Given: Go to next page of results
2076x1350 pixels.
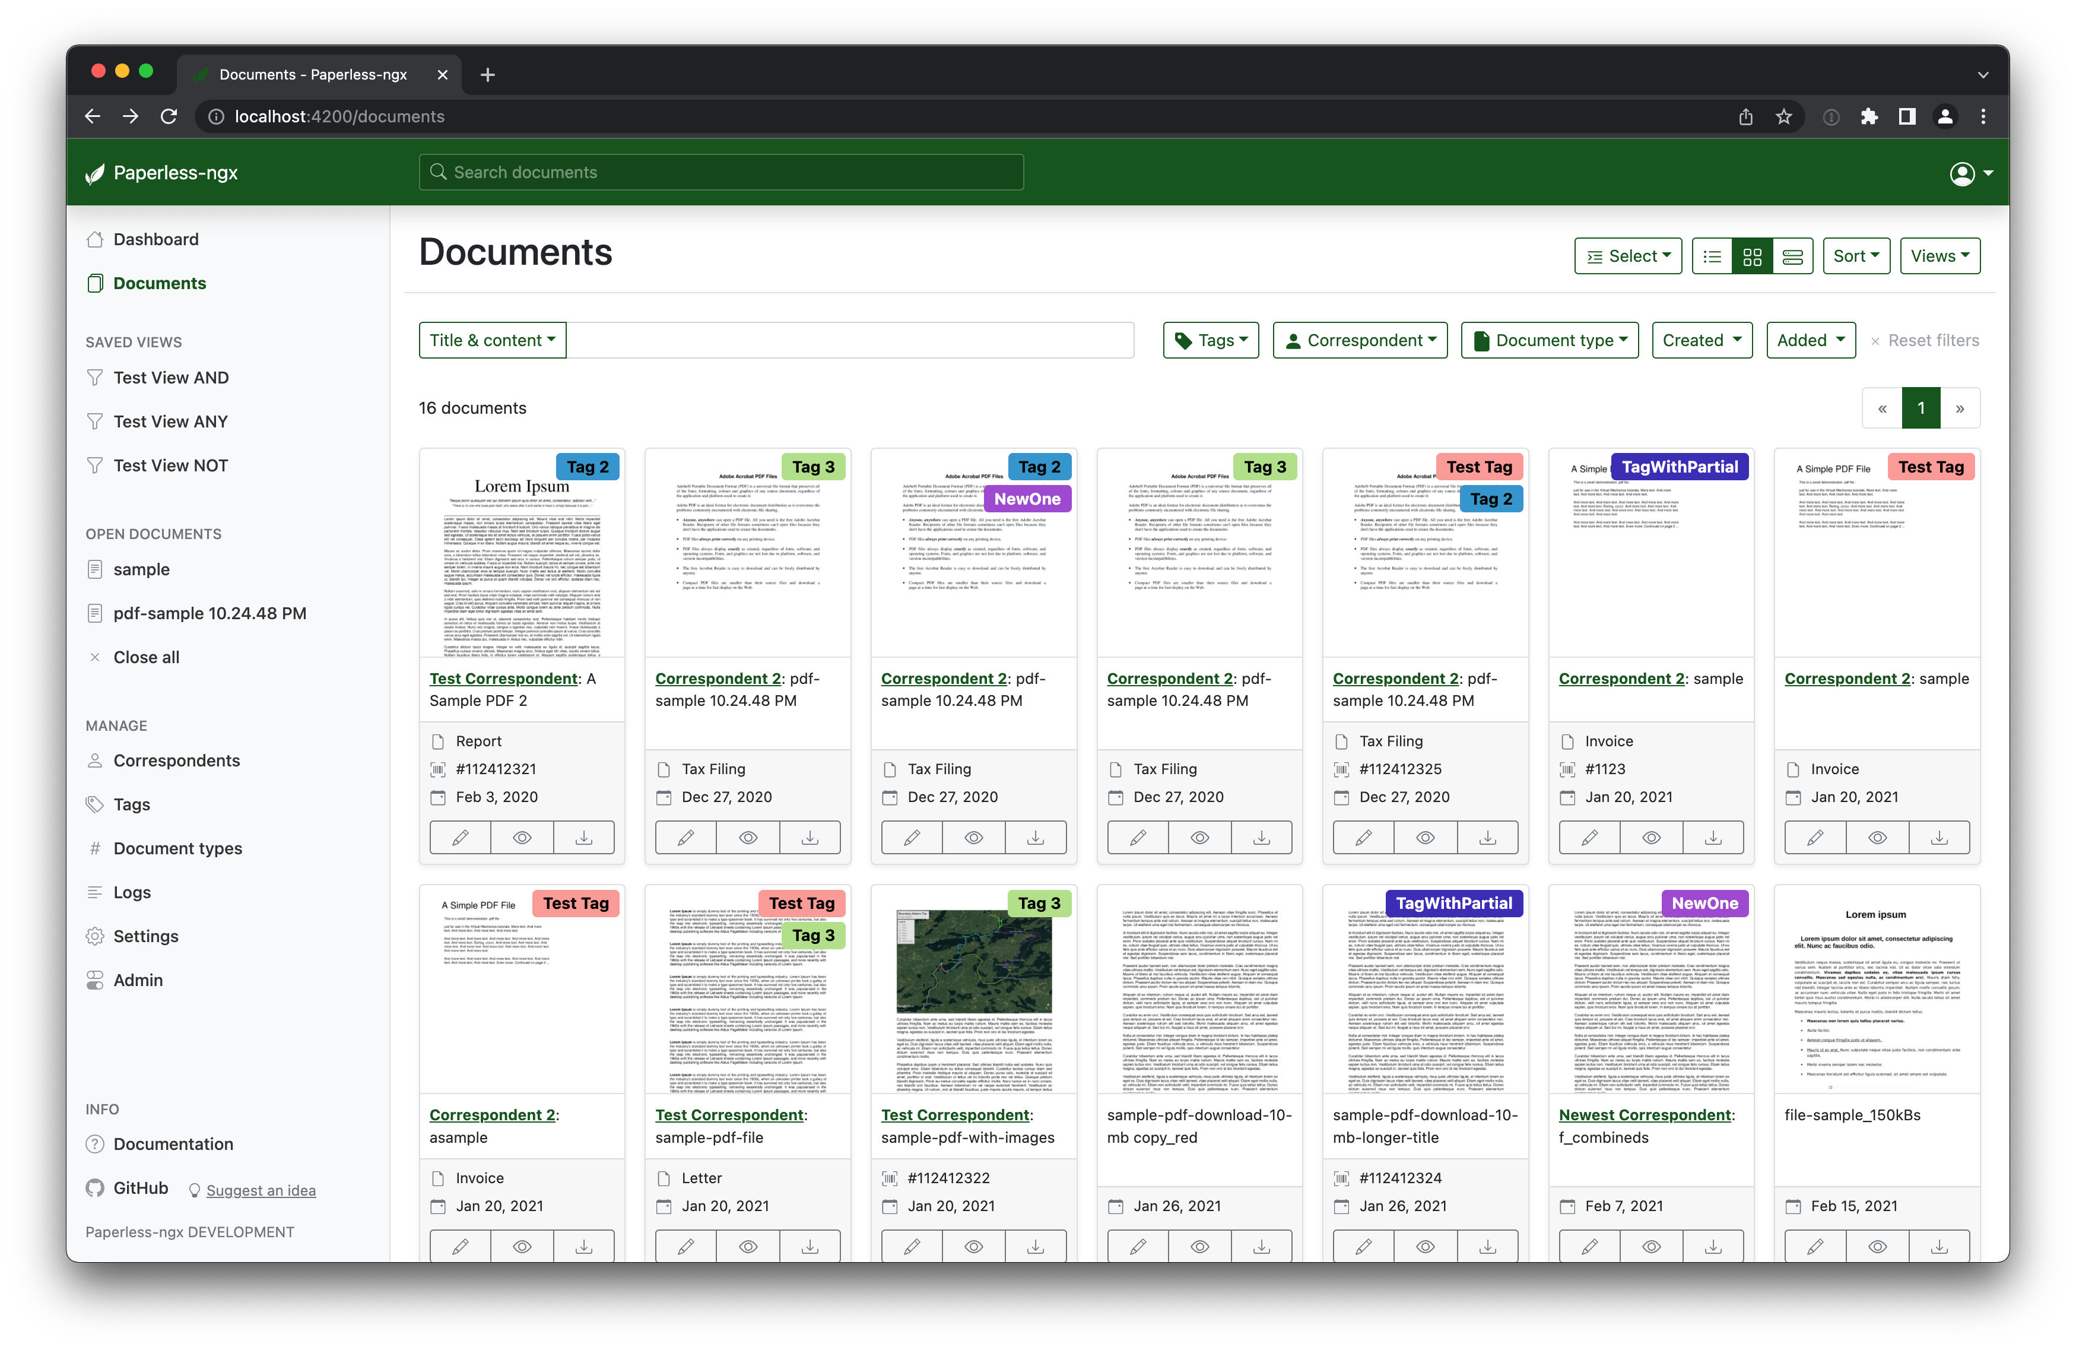Looking at the screenshot, I should (1959, 408).
